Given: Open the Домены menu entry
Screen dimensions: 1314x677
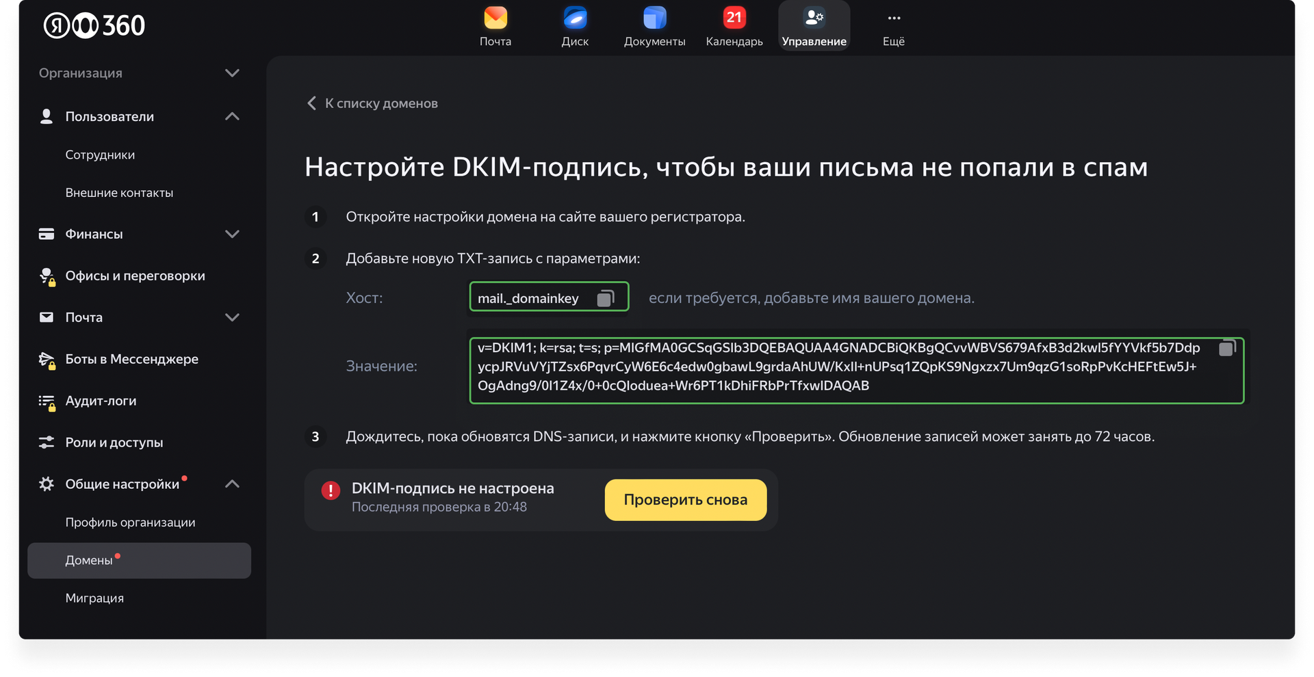Looking at the screenshot, I should pyautogui.click(x=88, y=559).
